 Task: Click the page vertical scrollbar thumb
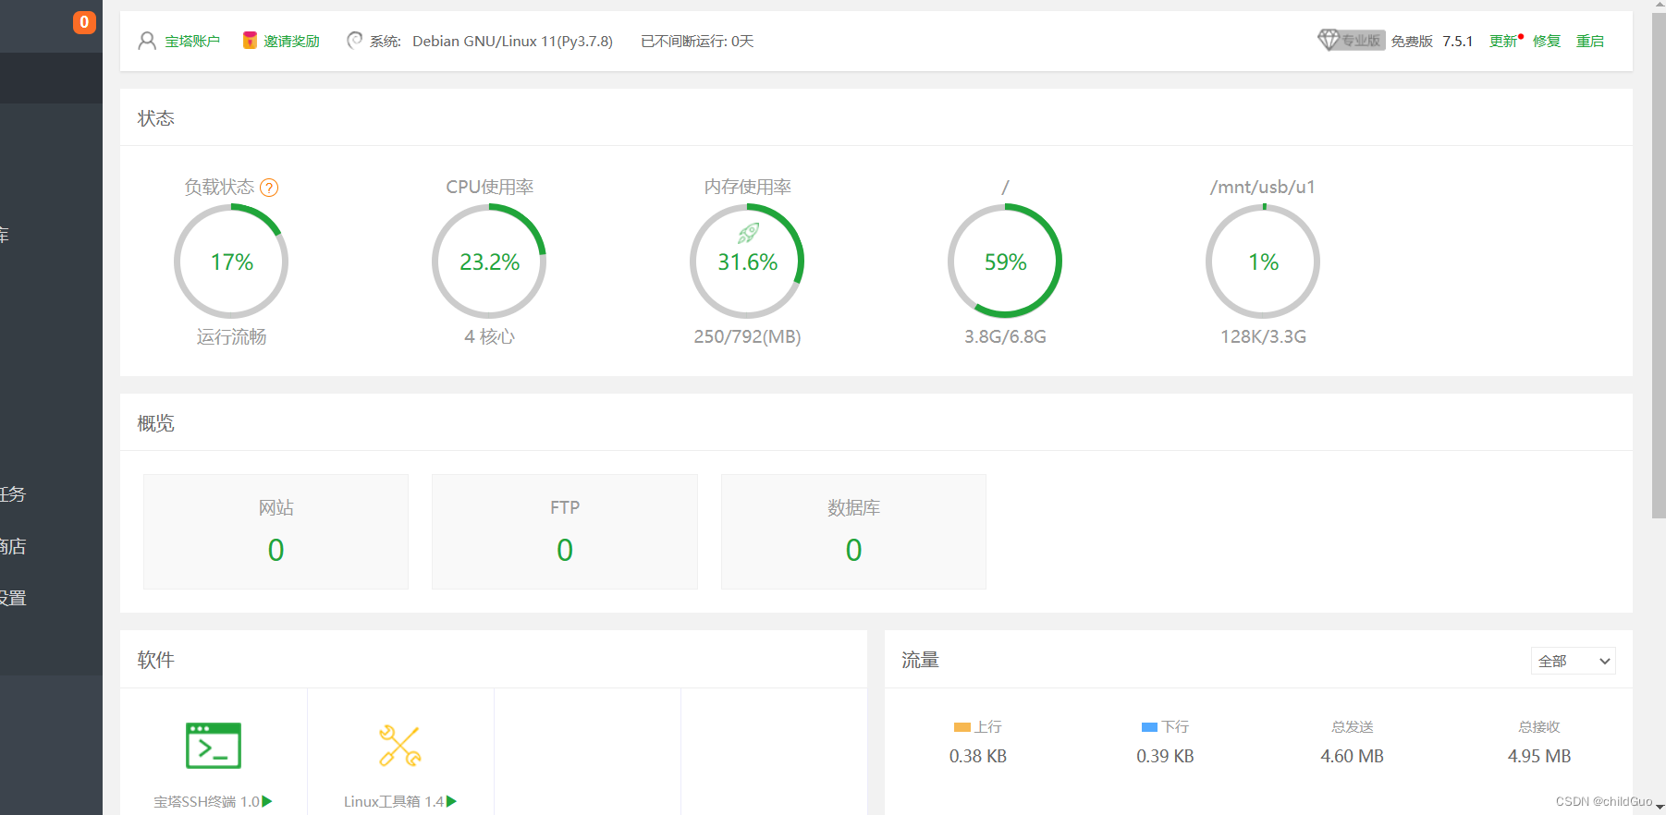tap(1659, 266)
